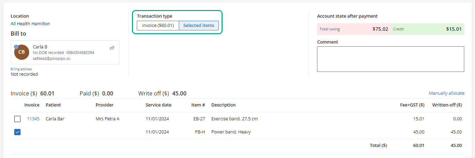
Task: Click the Provider Mrs Petra A cell
Action: pos(108,119)
